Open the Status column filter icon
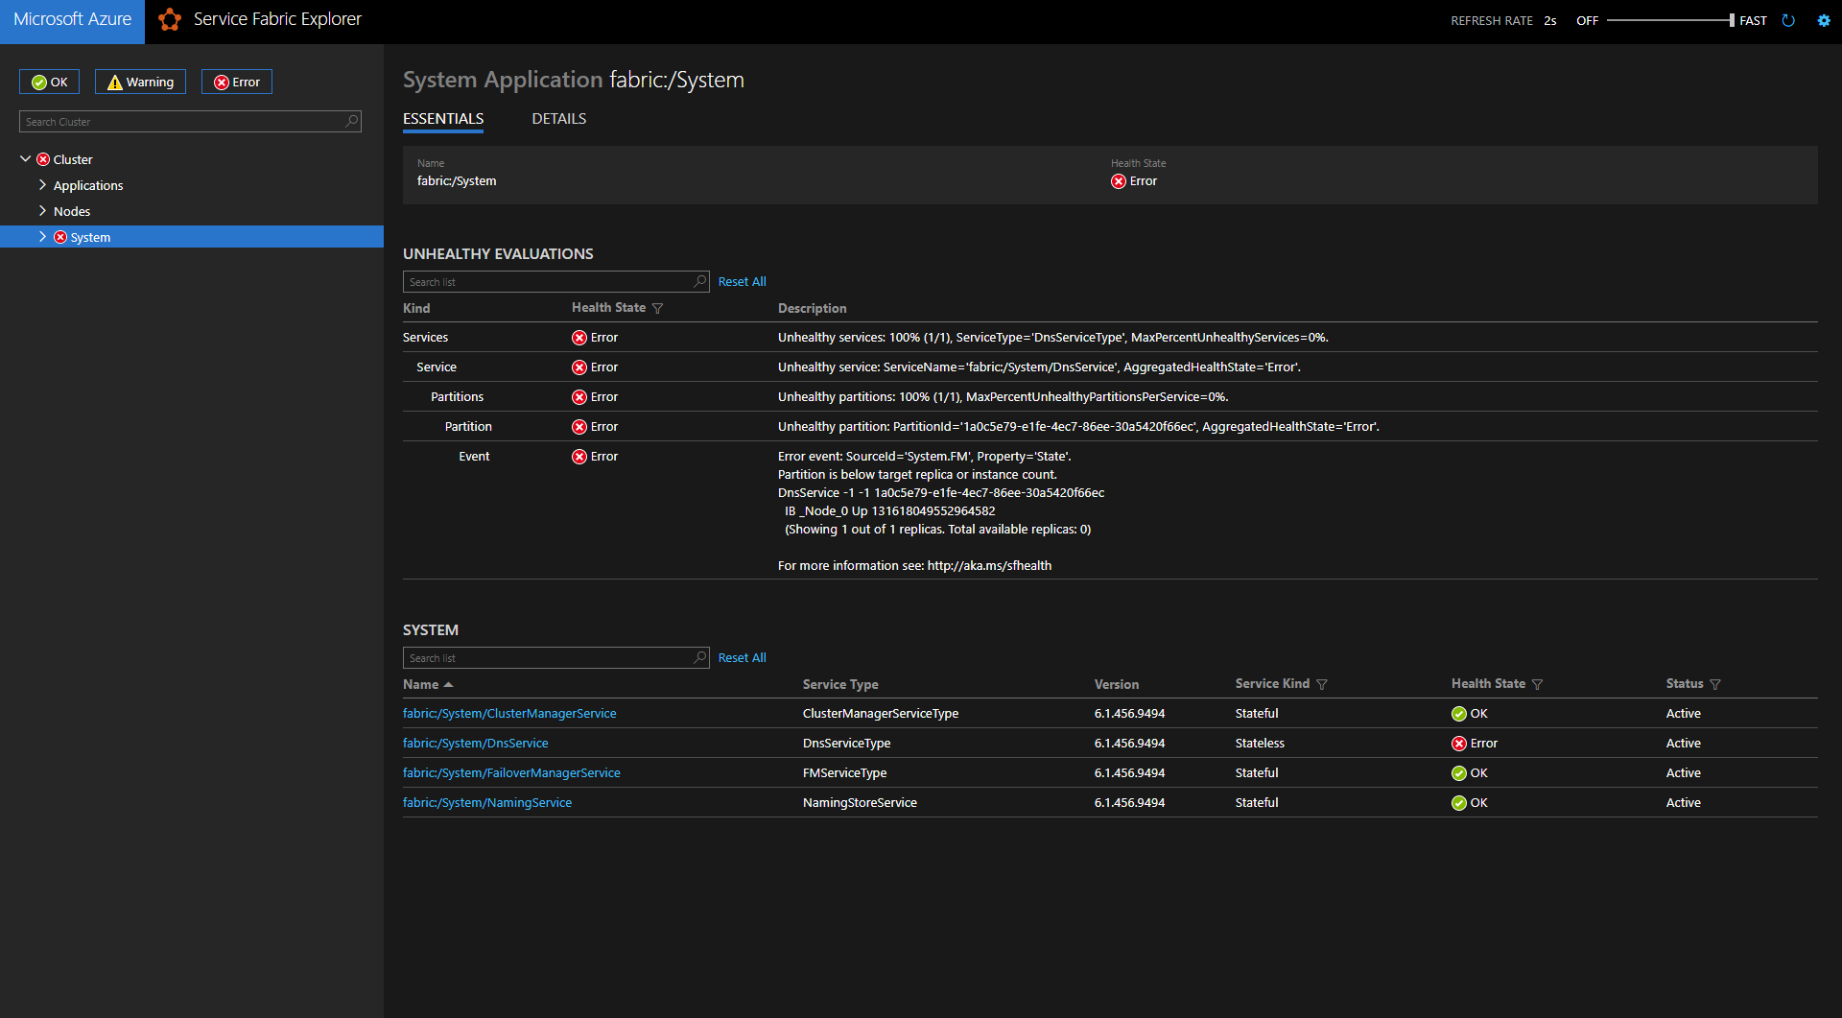Screen dimensions: 1842x1018 (x=1715, y=684)
